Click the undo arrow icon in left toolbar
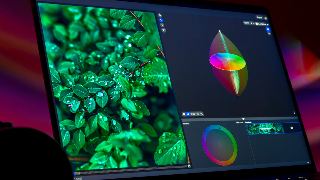Screen dimensions: 320x180 pos(163,30)
